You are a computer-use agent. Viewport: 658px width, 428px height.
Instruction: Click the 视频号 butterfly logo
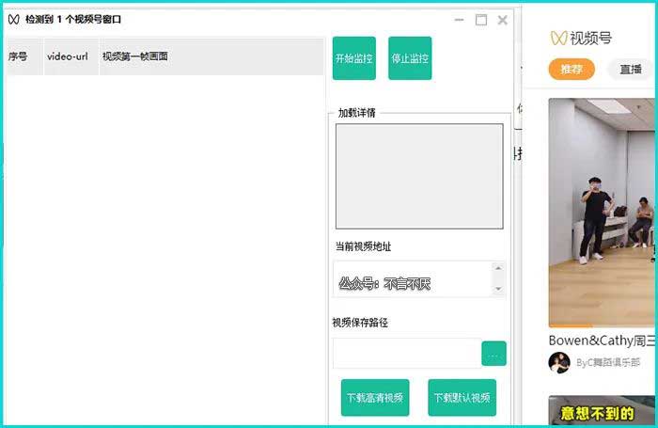coord(558,39)
